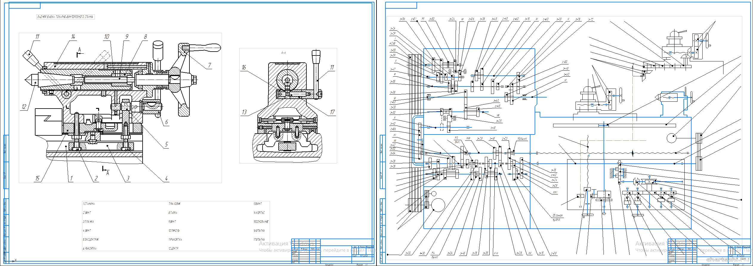The height and width of the screenshot is (266, 753).
Task: Select callout number 7 pointing to the handwheel
Action: pos(209,65)
